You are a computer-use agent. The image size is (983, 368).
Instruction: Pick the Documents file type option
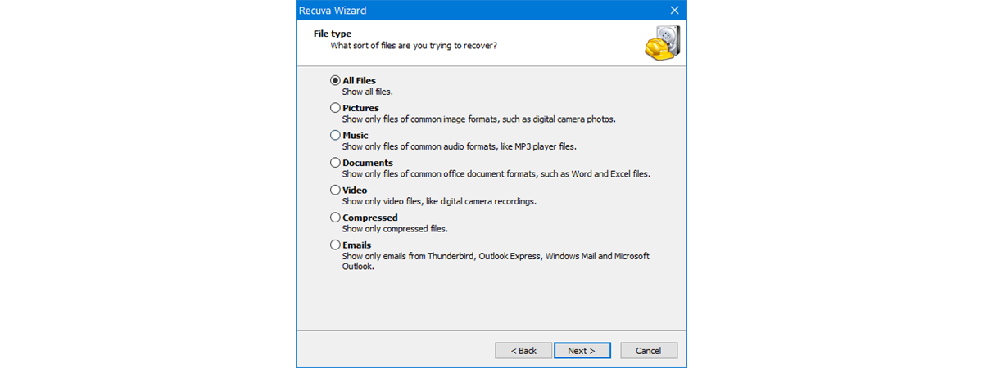click(335, 163)
